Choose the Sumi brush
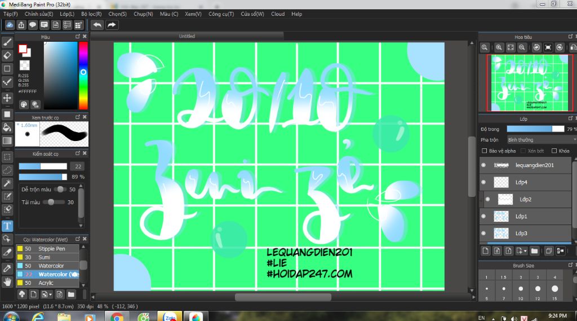This screenshot has width=577, height=321. click(47, 257)
